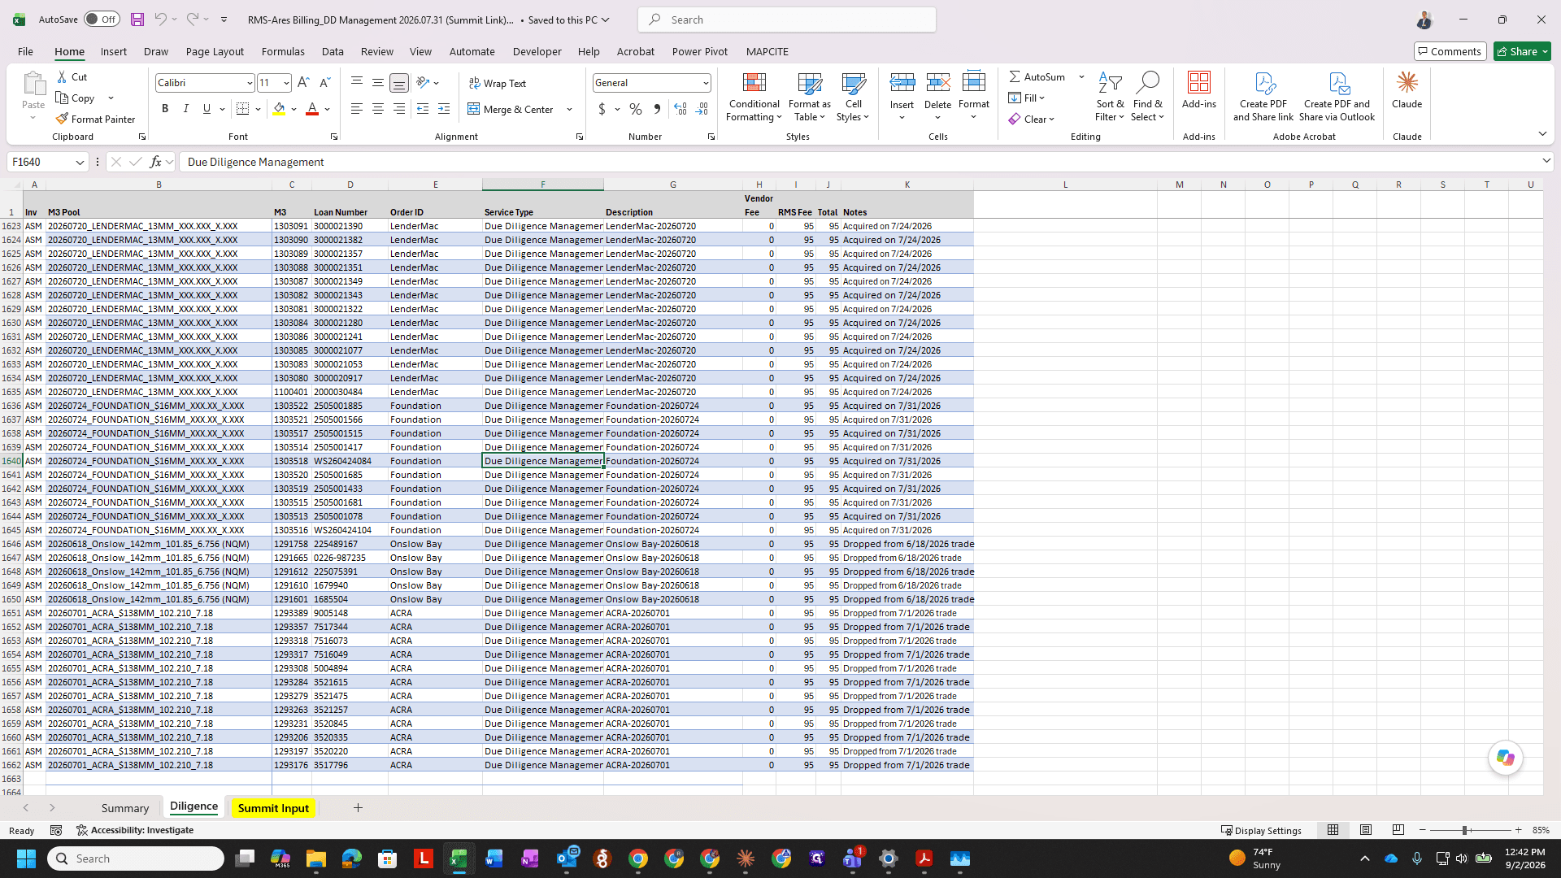
Task: Open font name dropdown
Action: (x=249, y=83)
